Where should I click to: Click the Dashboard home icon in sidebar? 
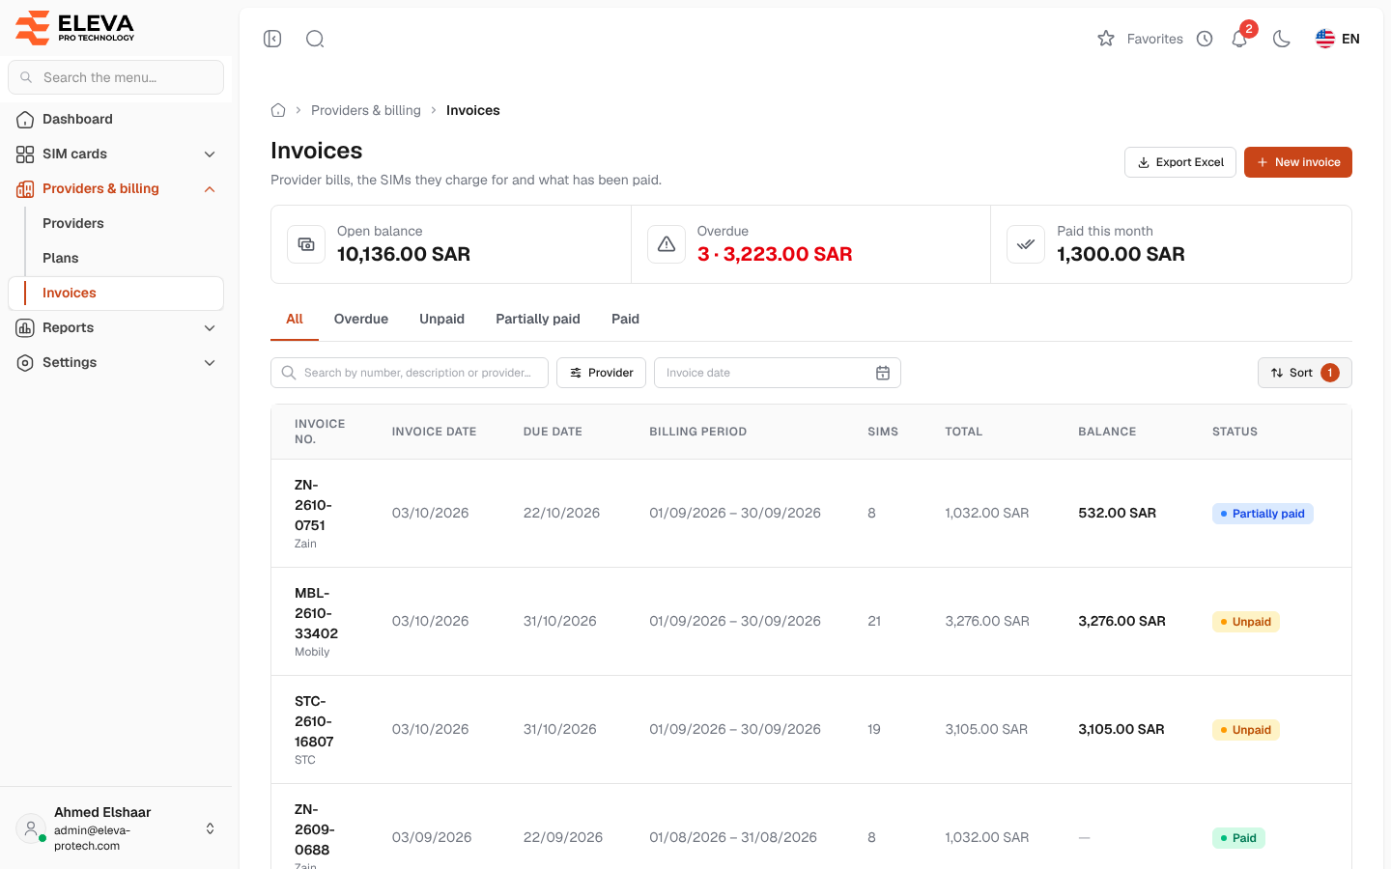point(25,119)
